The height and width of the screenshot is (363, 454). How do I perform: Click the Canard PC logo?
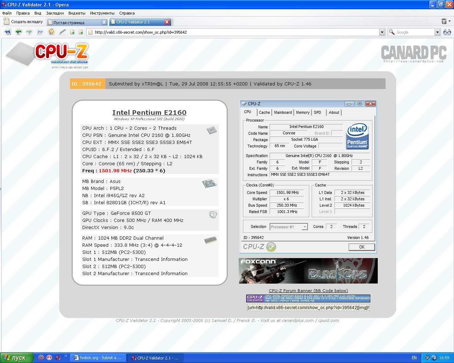click(x=414, y=54)
